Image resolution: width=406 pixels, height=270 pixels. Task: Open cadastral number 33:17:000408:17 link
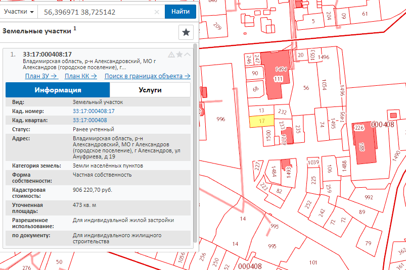[94, 111]
